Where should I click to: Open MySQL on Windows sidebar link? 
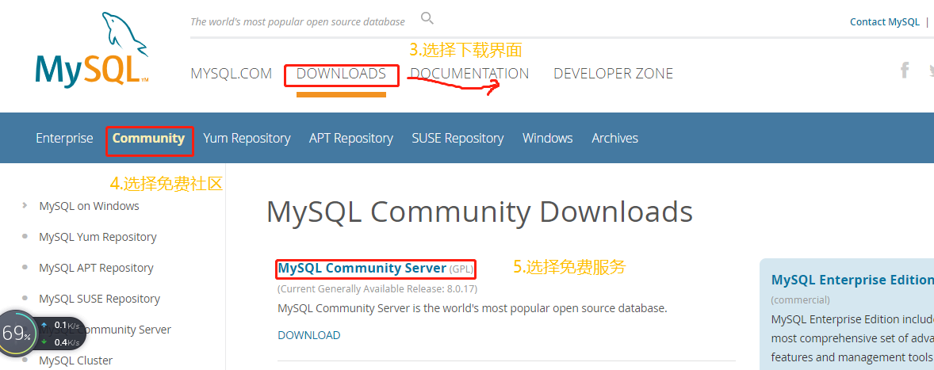pyautogui.click(x=90, y=206)
